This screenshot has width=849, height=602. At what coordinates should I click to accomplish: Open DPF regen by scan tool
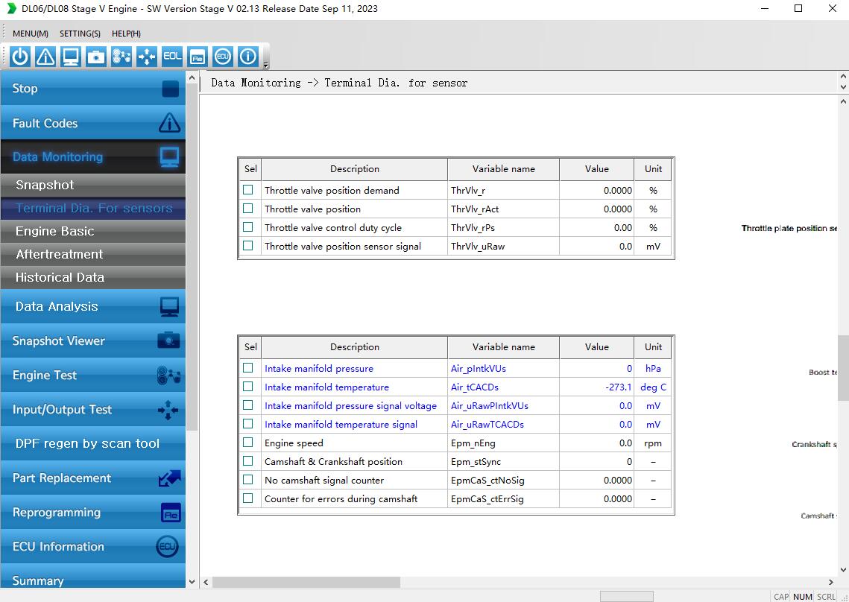(93, 444)
